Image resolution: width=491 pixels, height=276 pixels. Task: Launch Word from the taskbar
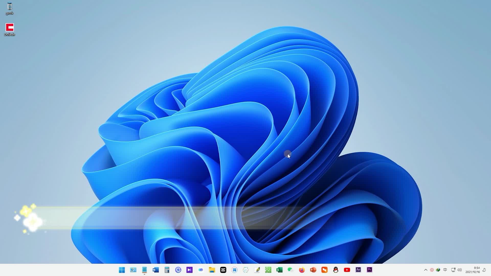tap(155, 270)
